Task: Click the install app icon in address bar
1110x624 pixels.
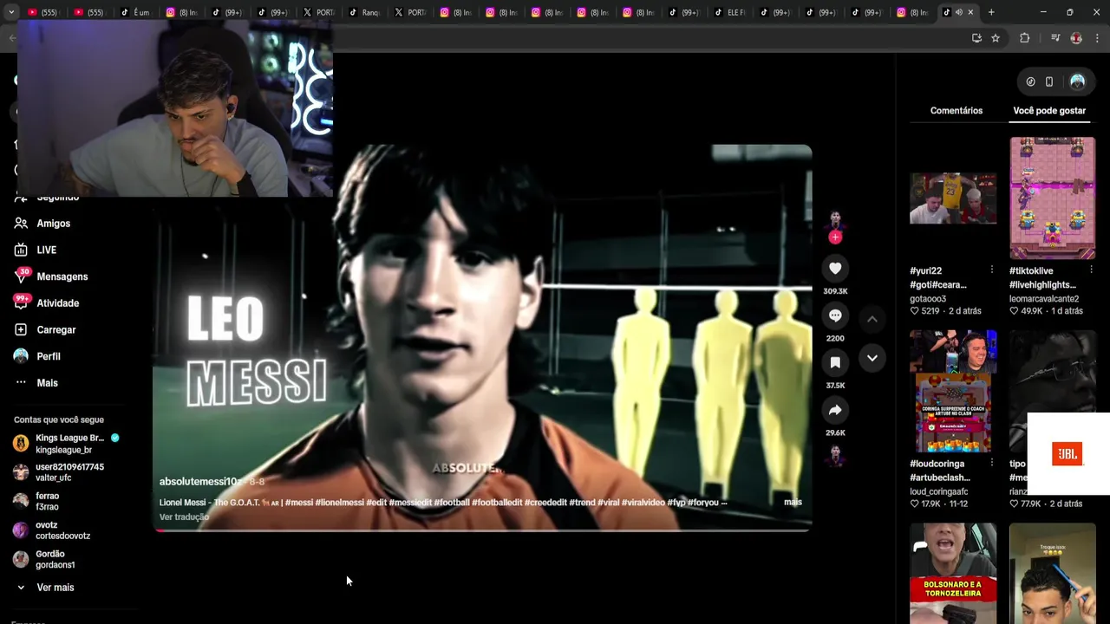Action: (976, 38)
